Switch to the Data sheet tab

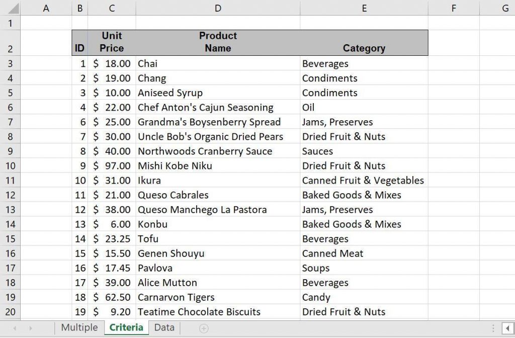point(164,327)
